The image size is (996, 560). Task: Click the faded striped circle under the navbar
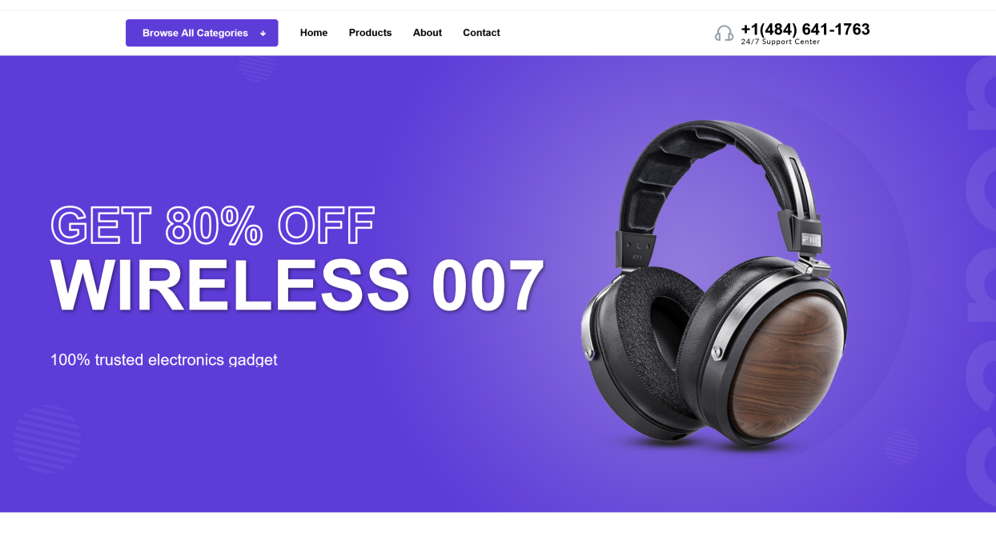point(257,68)
